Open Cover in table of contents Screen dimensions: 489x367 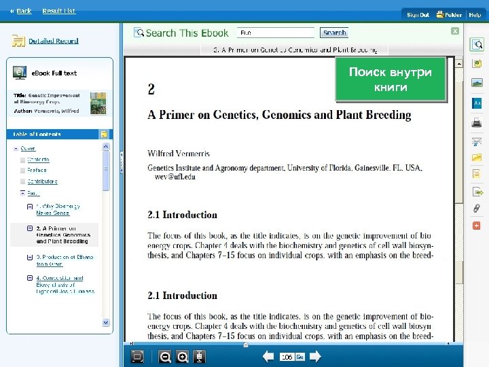(x=28, y=149)
